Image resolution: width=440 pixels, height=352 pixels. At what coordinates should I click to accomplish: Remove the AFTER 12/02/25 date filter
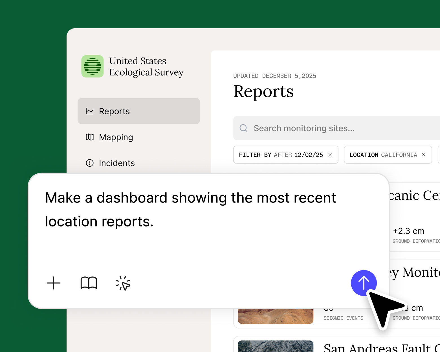click(x=330, y=155)
